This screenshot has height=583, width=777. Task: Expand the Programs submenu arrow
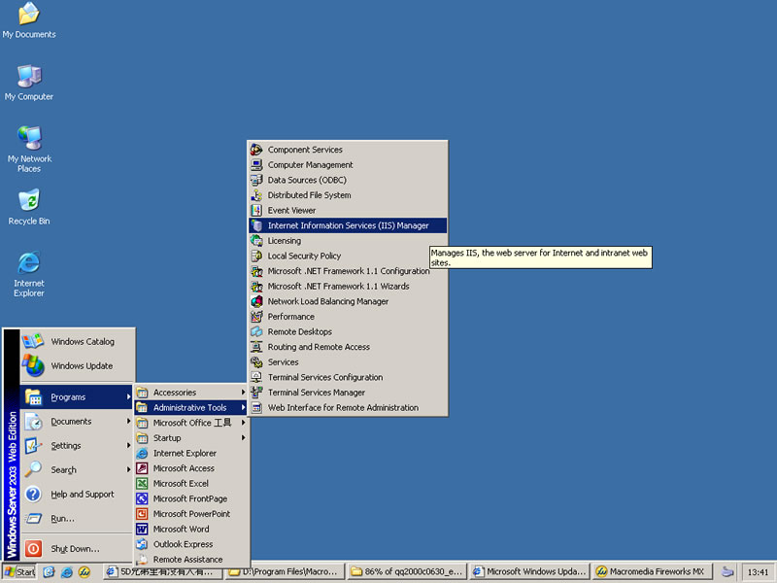point(128,396)
